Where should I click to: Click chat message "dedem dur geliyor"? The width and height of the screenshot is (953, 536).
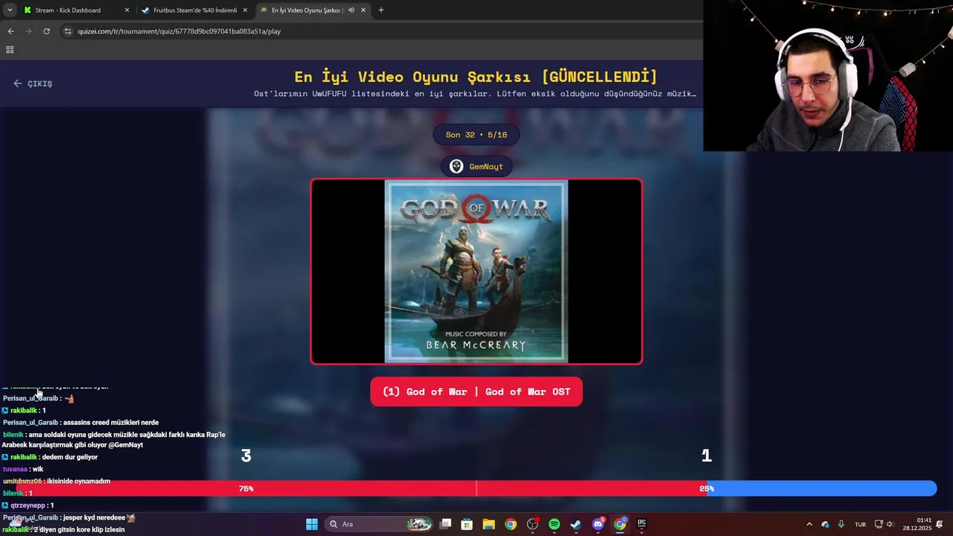[70, 457]
